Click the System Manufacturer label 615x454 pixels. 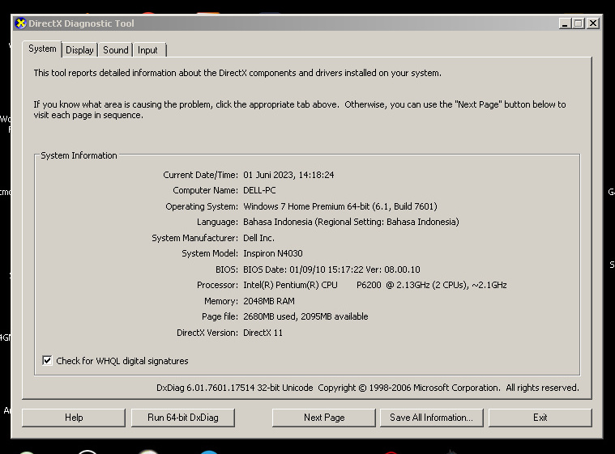pos(195,238)
